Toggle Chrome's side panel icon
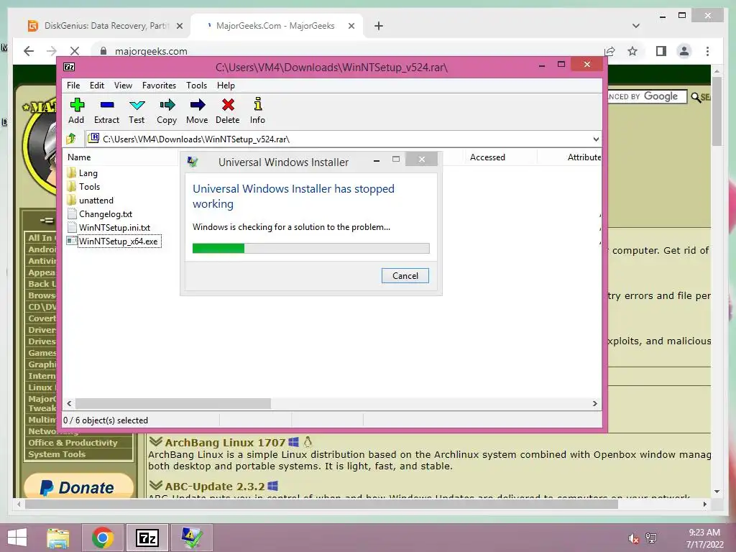The image size is (736, 552). coord(661,51)
